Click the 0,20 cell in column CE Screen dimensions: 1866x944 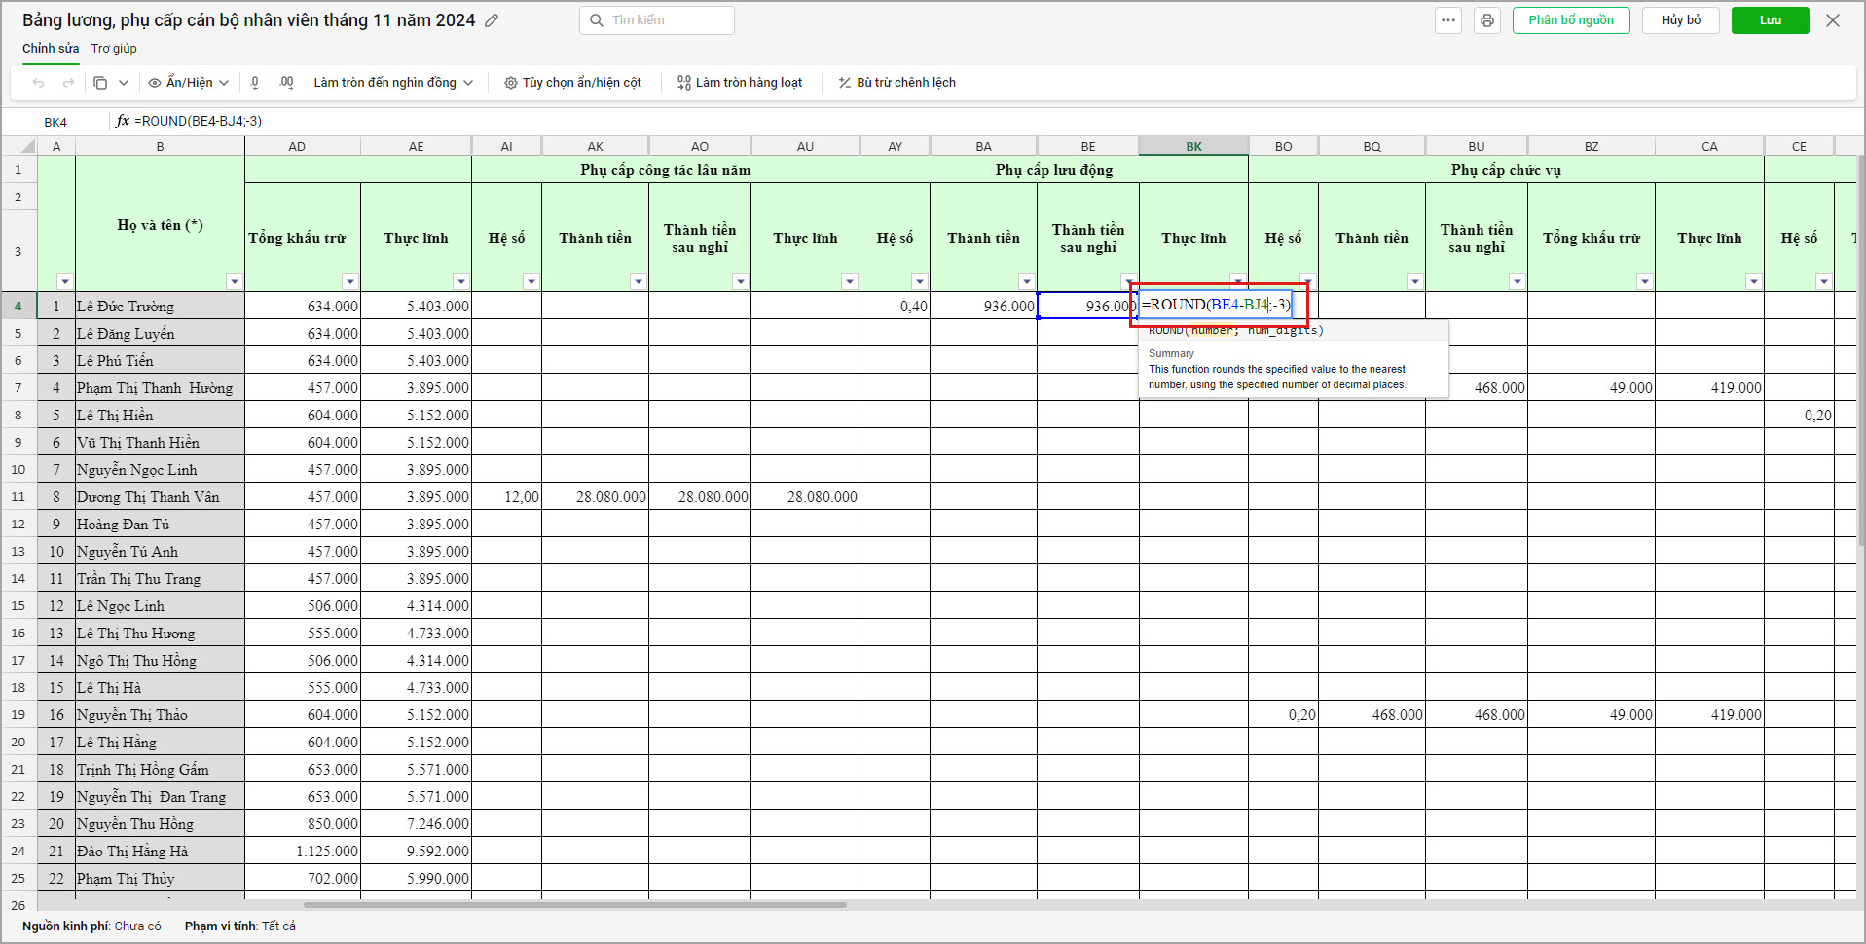(1799, 415)
